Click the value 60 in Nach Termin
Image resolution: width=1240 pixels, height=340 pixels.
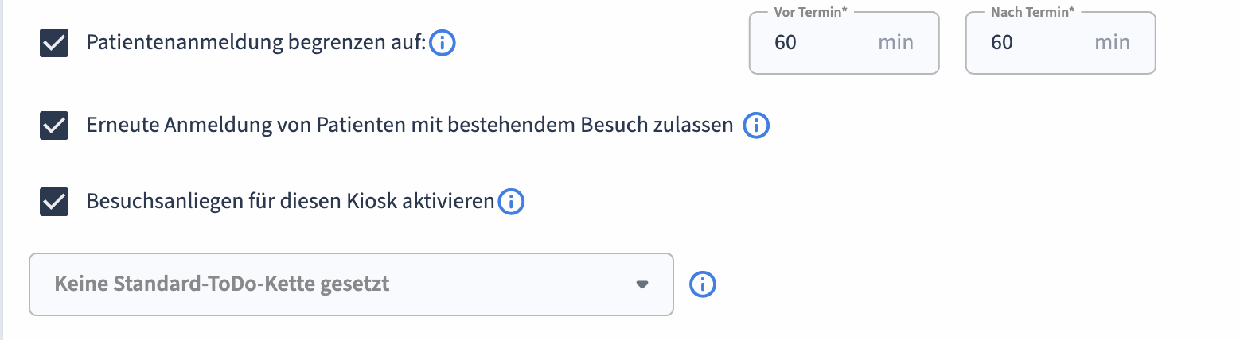pos(1002,43)
